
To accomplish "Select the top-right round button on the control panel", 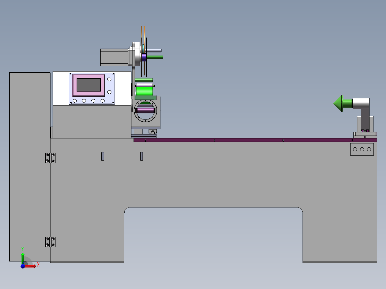I will (109, 79).
